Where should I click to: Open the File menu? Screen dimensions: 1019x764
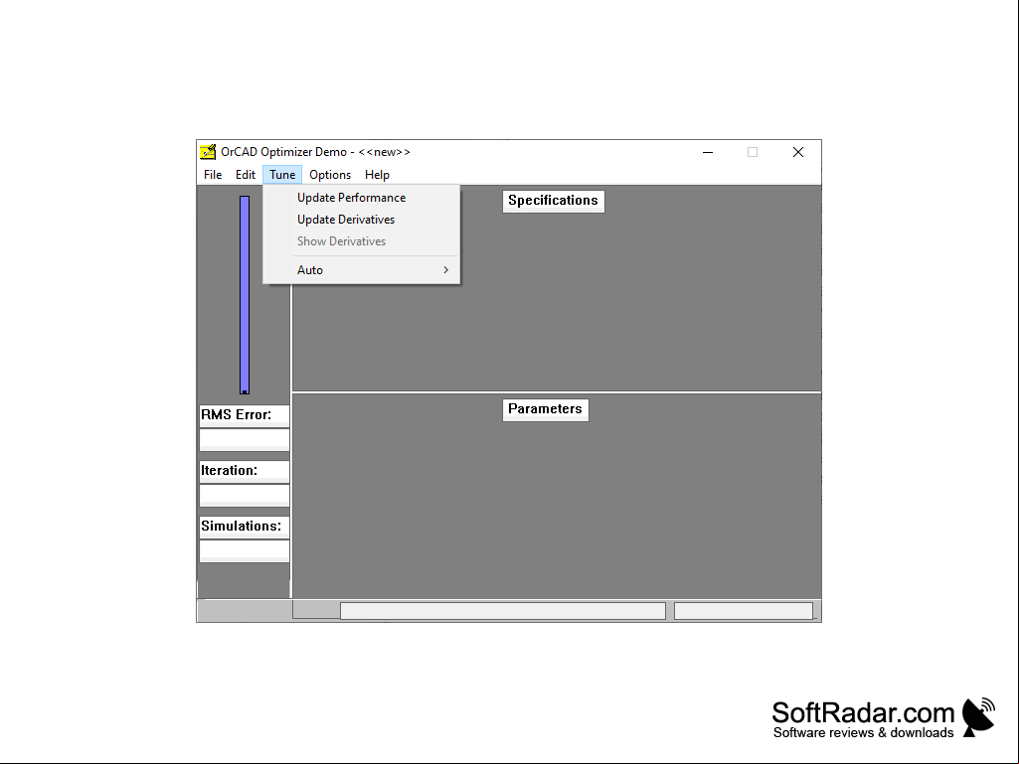point(213,175)
